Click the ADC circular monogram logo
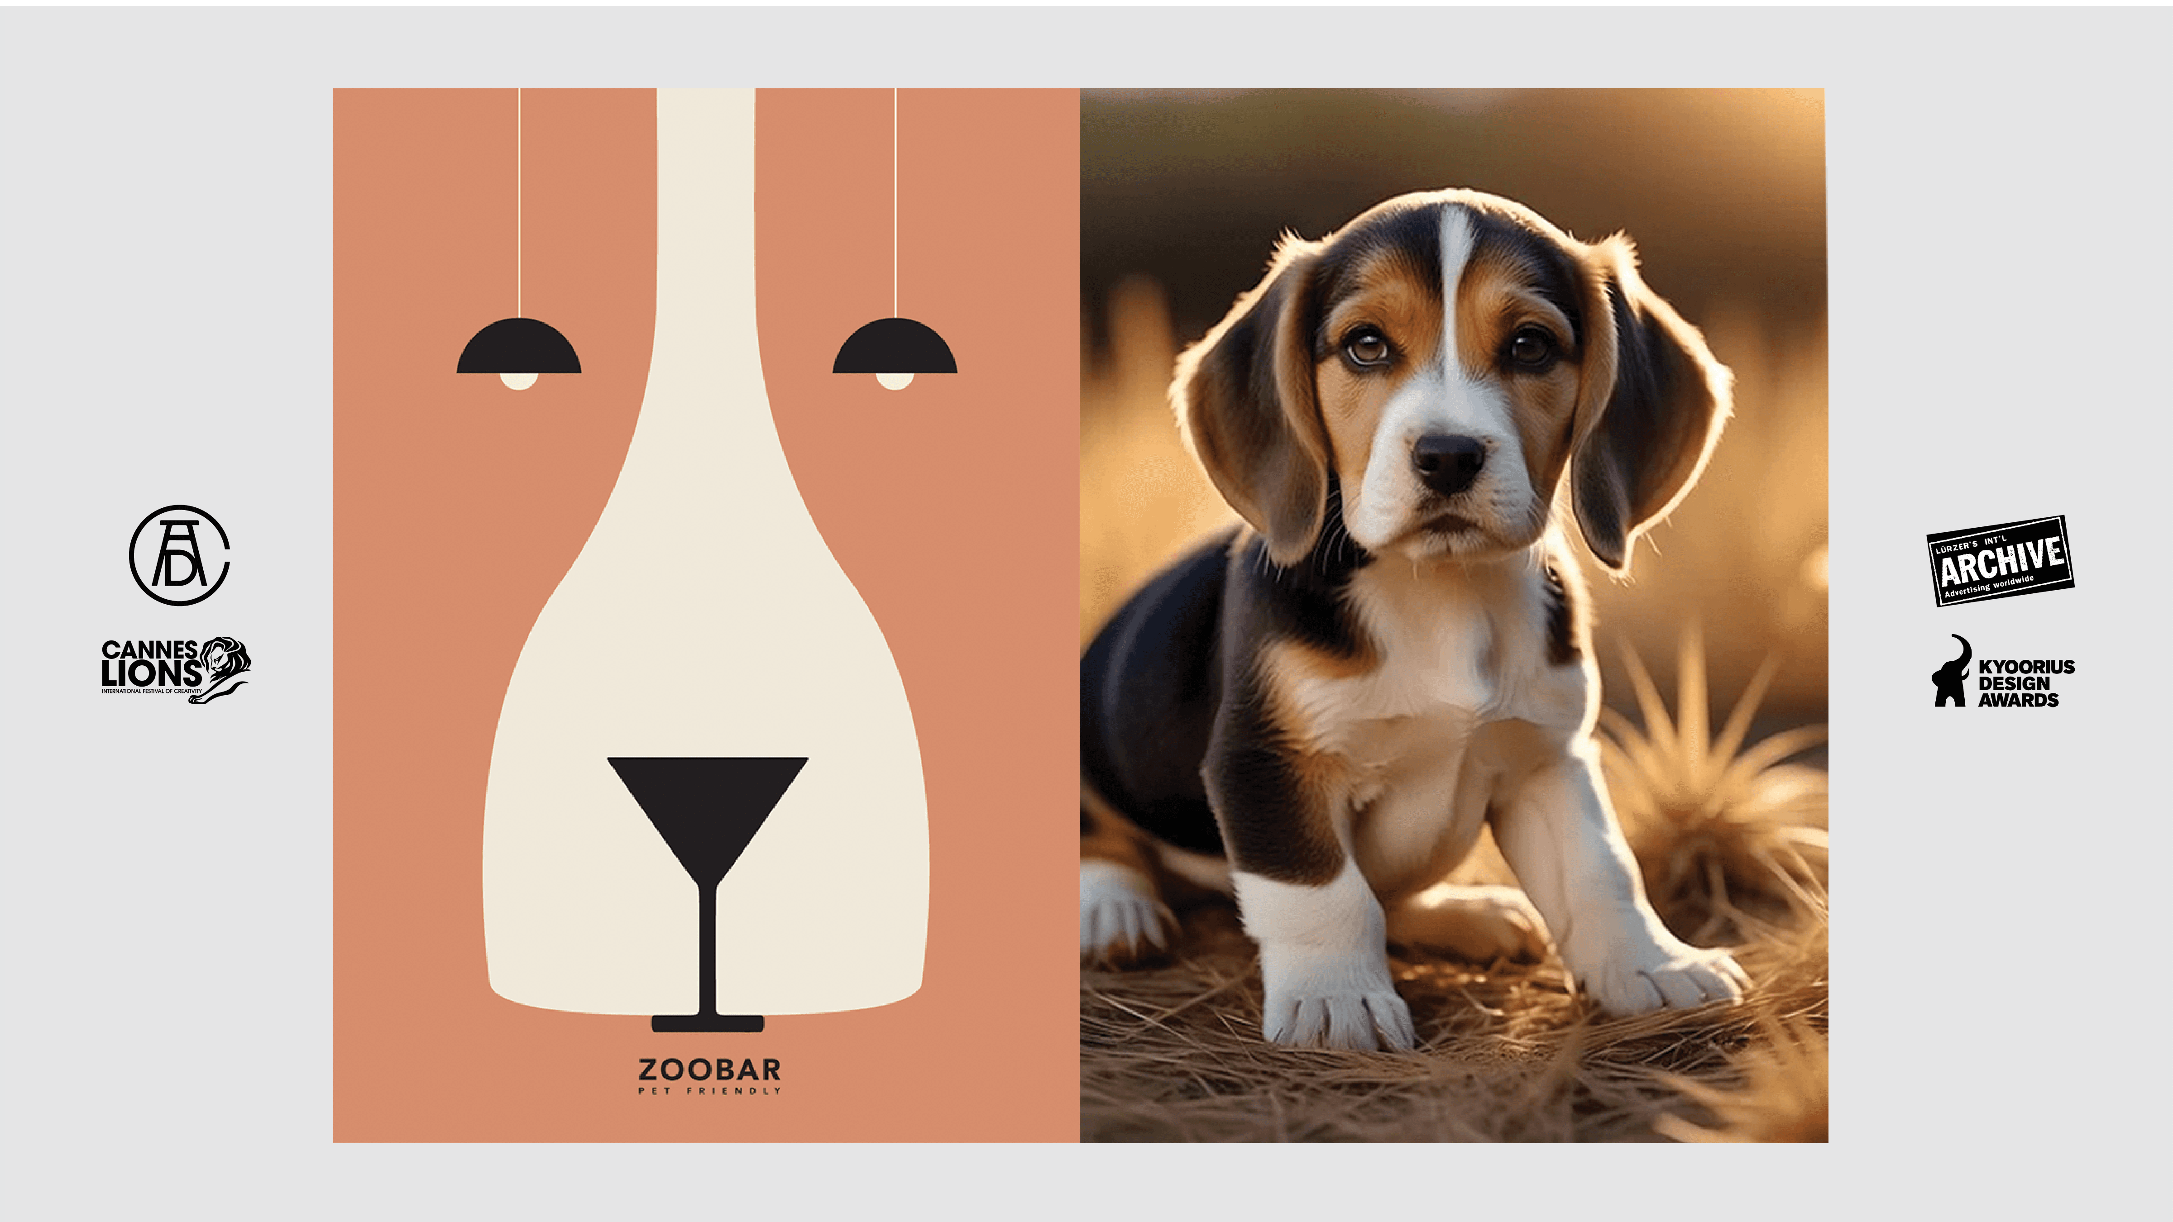 point(180,555)
